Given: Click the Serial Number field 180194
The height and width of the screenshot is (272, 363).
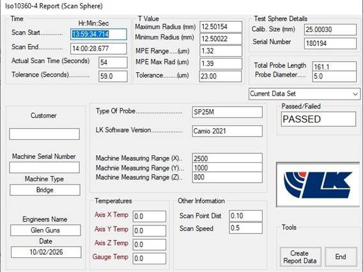Looking at the screenshot, I should (330, 43).
